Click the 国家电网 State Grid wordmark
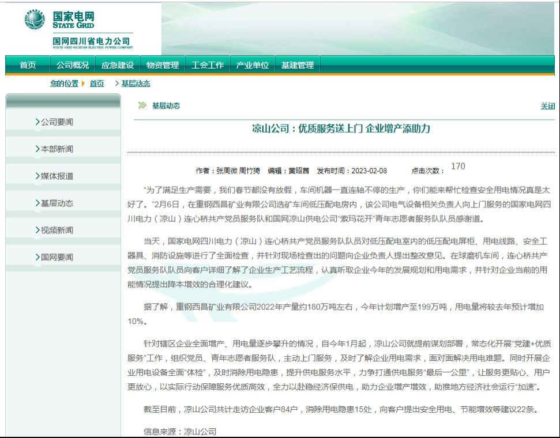 coord(74,20)
